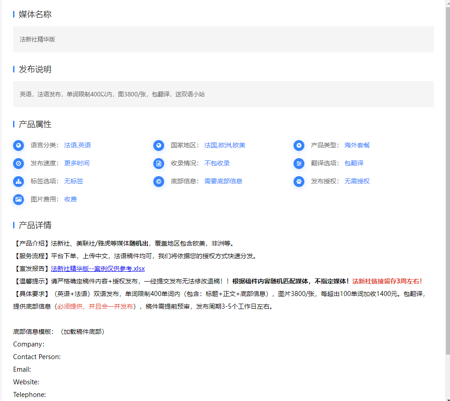Click the 无需授权 authorization value

[x=357, y=181]
